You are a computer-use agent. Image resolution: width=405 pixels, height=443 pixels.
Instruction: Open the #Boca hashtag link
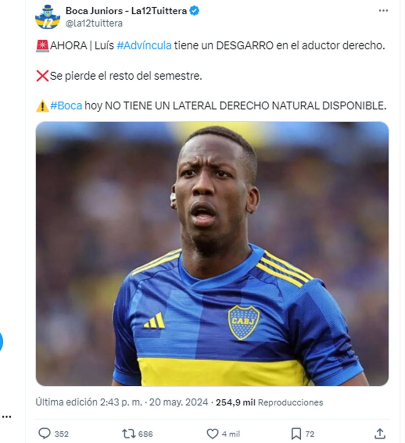click(66, 106)
